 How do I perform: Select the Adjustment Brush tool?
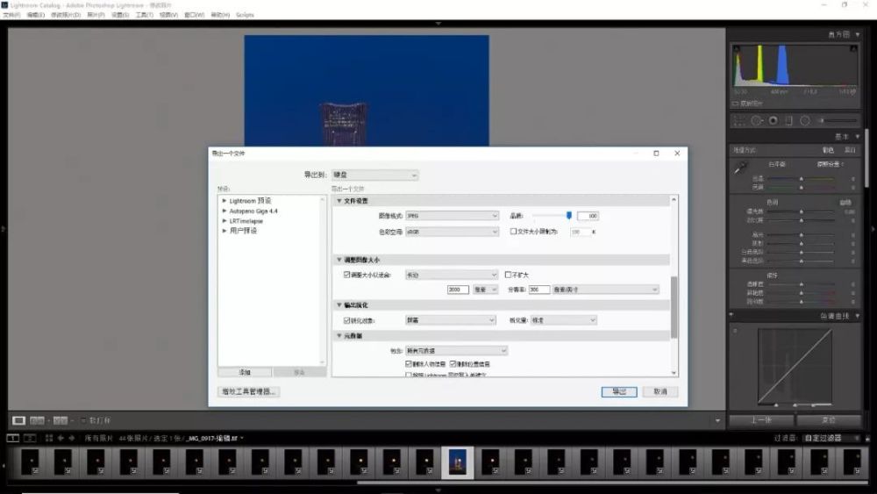tap(838, 121)
